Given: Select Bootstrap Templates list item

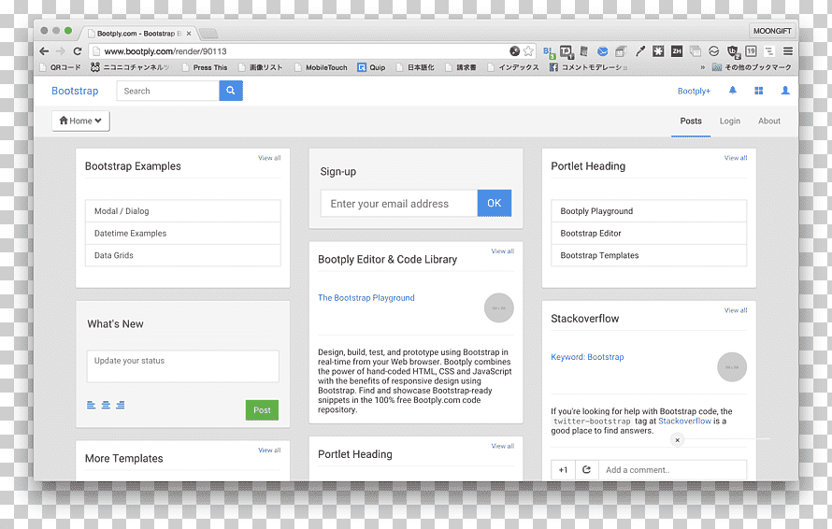Looking at the screenshot, I should [649, 255].
